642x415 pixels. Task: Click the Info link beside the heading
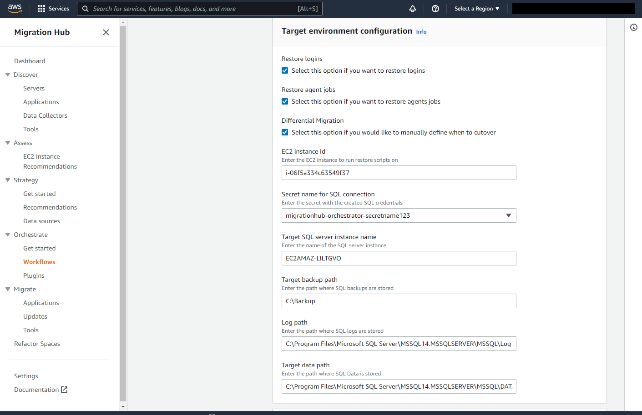pyautogui.click(x=421, y=32)
